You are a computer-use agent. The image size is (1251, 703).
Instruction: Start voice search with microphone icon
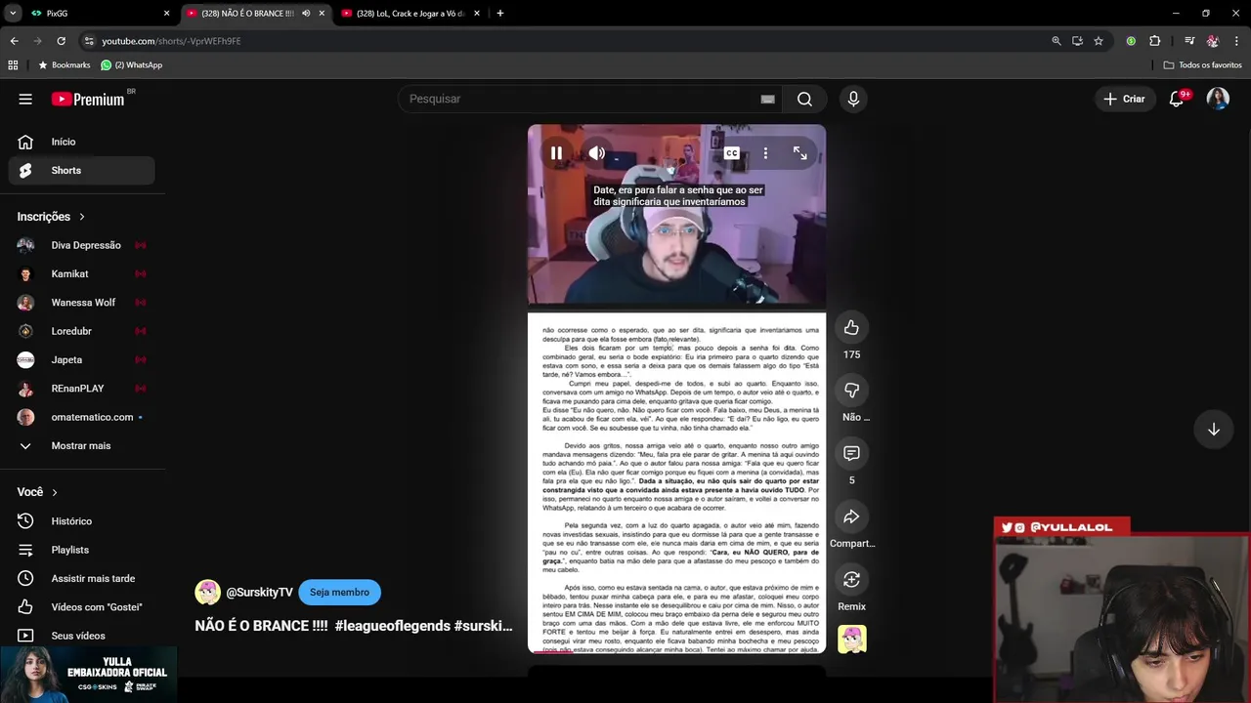click(x=853, y=99)
